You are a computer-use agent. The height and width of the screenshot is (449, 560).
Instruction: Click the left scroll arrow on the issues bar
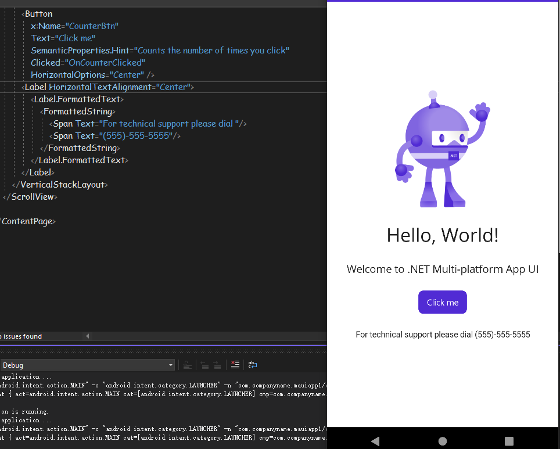[x=87, y=336]
